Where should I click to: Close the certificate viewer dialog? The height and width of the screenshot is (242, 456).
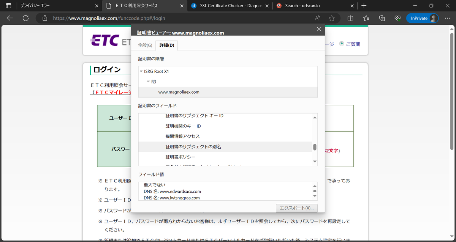(x=319, y=29)
